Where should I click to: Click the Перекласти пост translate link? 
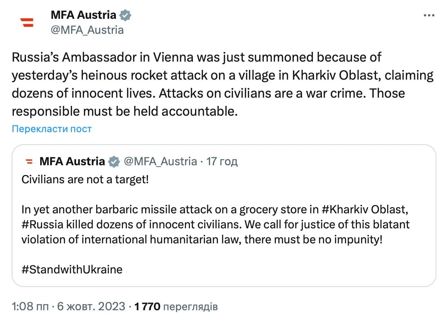coord(52,129)
